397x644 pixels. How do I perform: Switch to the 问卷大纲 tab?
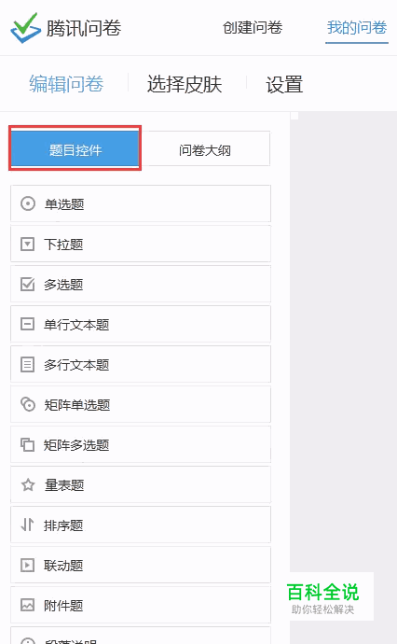[205, 150]
